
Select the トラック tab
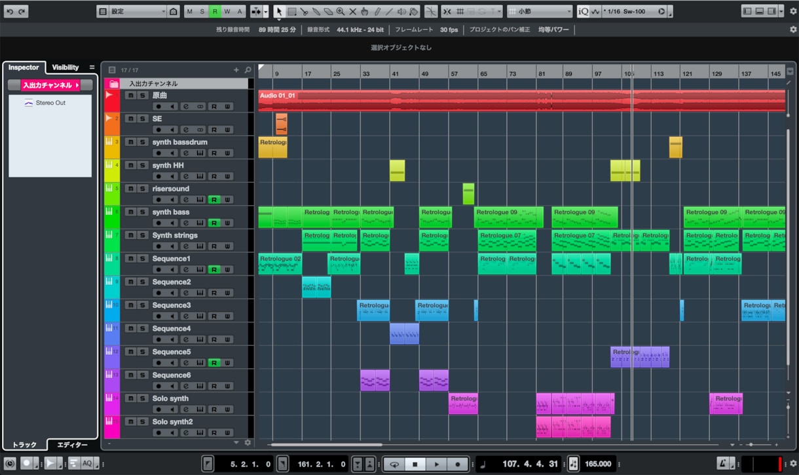[x=24, y=445]
